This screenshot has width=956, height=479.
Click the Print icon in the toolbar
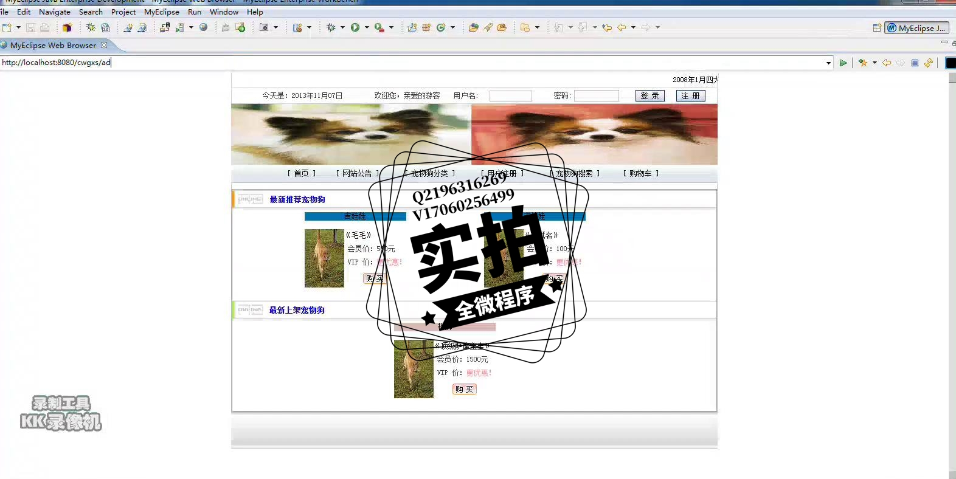click(x=44, y=27)
